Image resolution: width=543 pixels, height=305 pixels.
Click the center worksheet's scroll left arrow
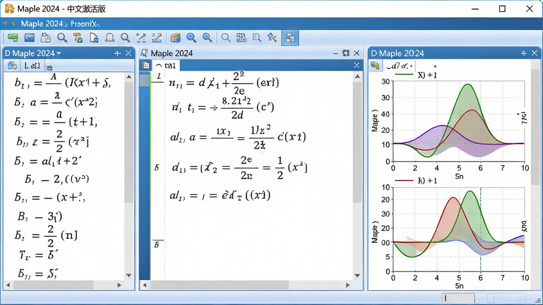click(x=145, y=285)
